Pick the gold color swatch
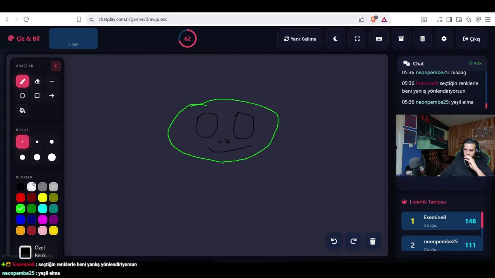The height and width of the screenshot is (278, 495). (x=53, y=231)
